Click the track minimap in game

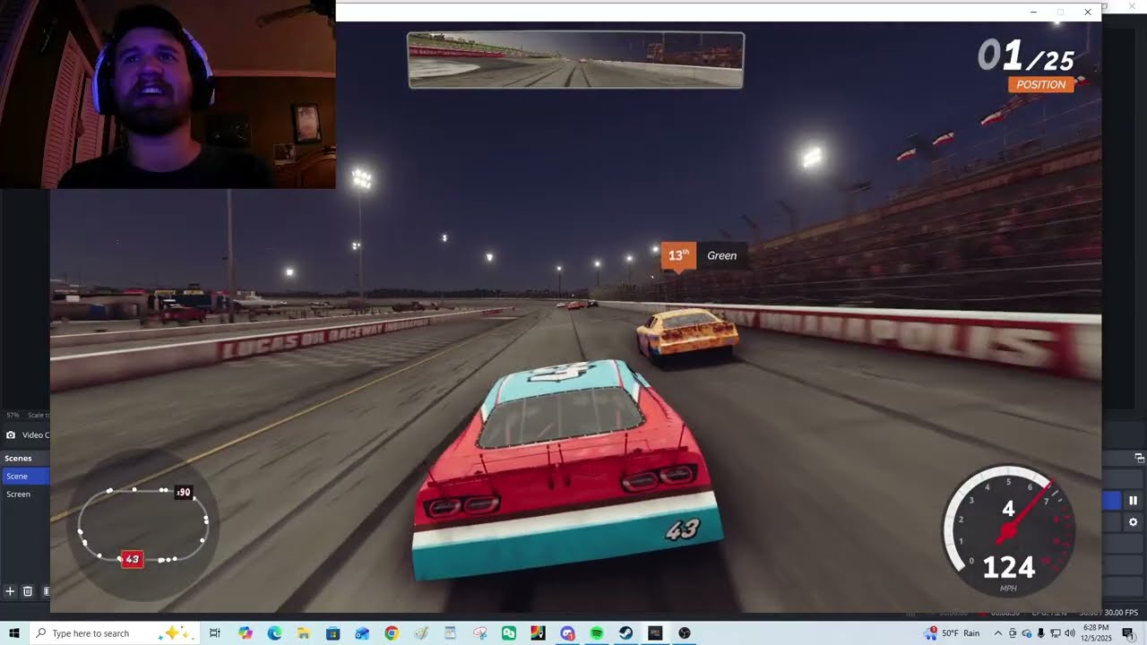143,526
